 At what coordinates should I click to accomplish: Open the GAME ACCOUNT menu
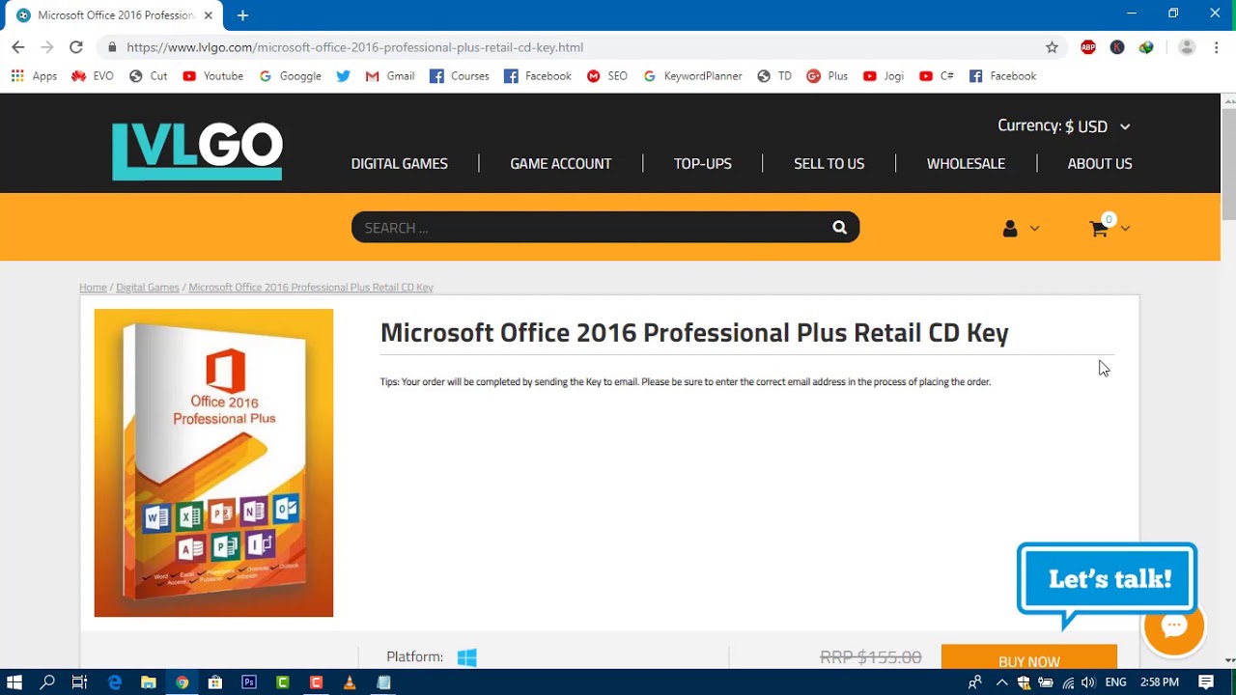tap(561, 164)
